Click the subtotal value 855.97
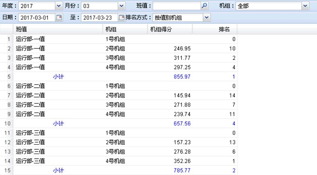 click(x=182, y=77)
